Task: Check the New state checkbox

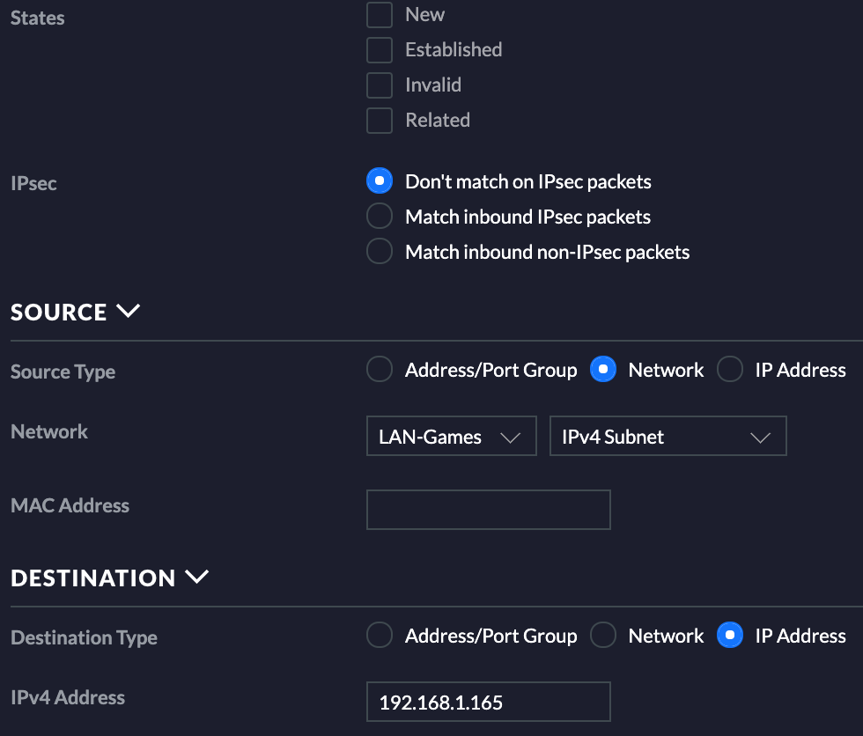Action: (x=380, y=15)
